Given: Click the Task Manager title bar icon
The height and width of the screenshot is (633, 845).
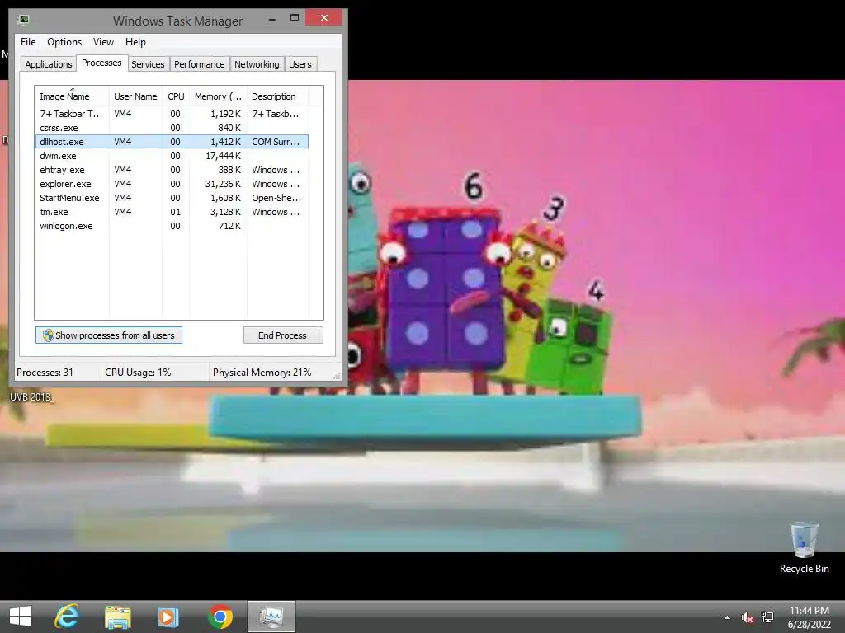Looking at the screenshot, I should 23,21.
